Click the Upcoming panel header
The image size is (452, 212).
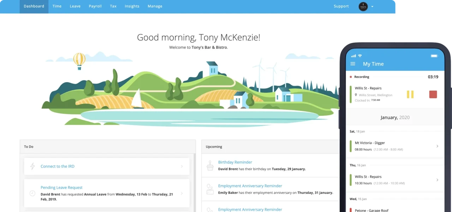270,146
